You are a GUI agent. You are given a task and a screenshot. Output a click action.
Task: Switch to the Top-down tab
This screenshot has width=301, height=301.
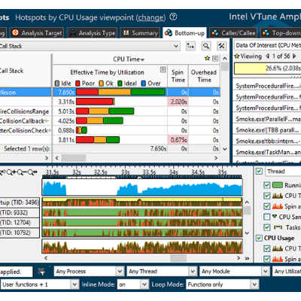[x=281, y=33]
